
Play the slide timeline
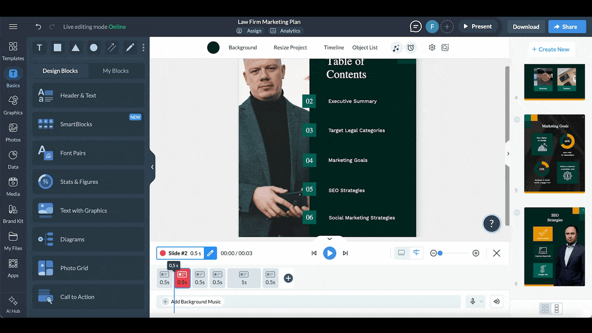(x=330, y=253)
